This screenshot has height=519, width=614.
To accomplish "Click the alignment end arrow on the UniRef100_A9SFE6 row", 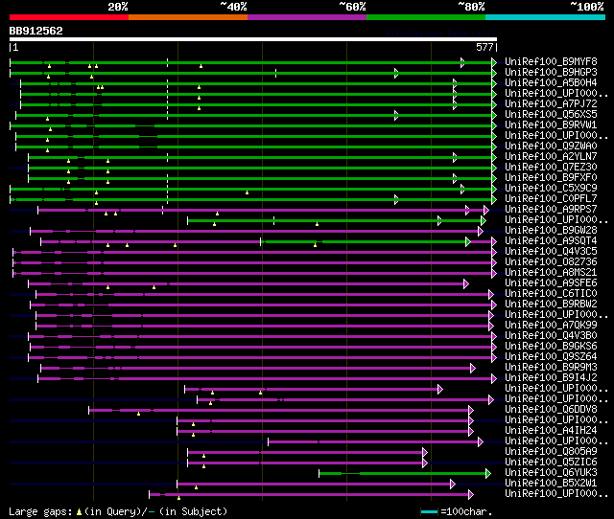I will (x=466, y=283).
